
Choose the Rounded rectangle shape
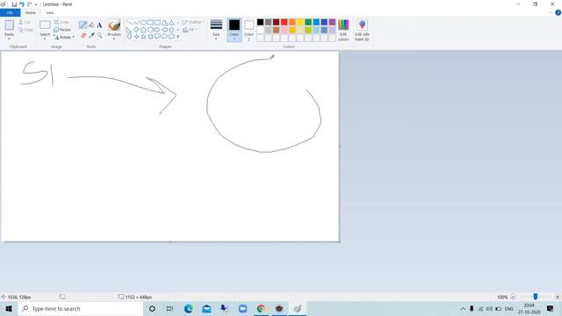point(157,23)
